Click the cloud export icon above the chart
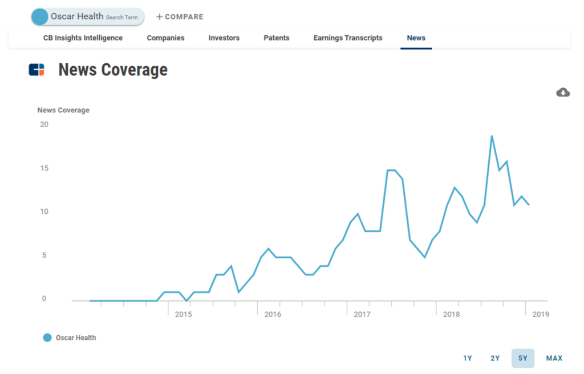Image resolution: width=584 pixels, height=374 pixels. 562,92
